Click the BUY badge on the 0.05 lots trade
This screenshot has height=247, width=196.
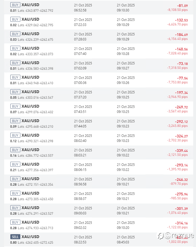(15, 92)
